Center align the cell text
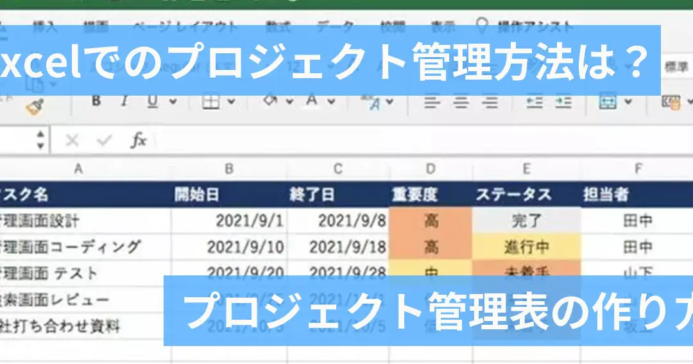The height and width of the screenshot is (364, 693). (461, 101)
